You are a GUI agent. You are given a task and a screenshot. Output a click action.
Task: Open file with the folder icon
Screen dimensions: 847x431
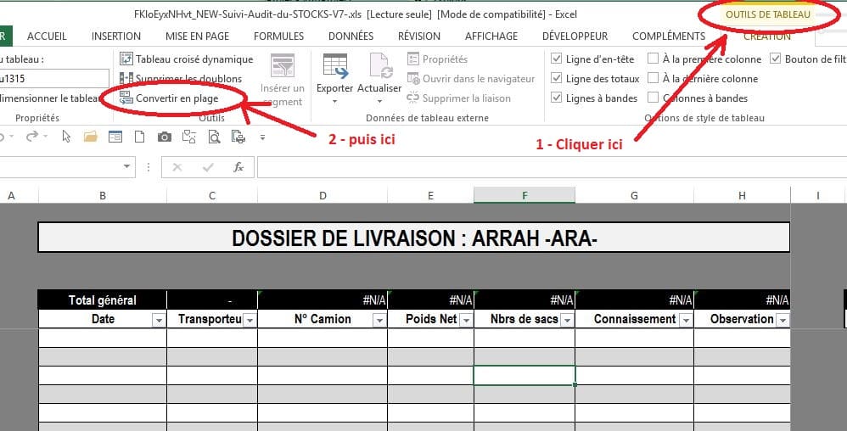90,137
